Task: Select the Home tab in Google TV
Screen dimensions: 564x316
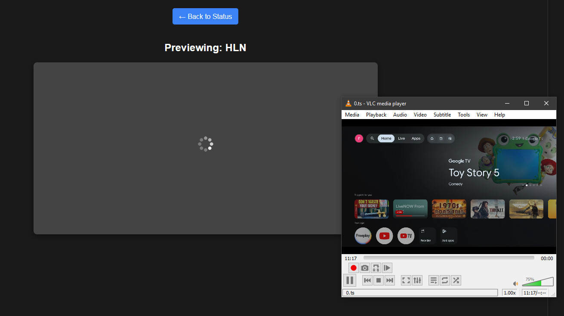Action: click(386, 138)
